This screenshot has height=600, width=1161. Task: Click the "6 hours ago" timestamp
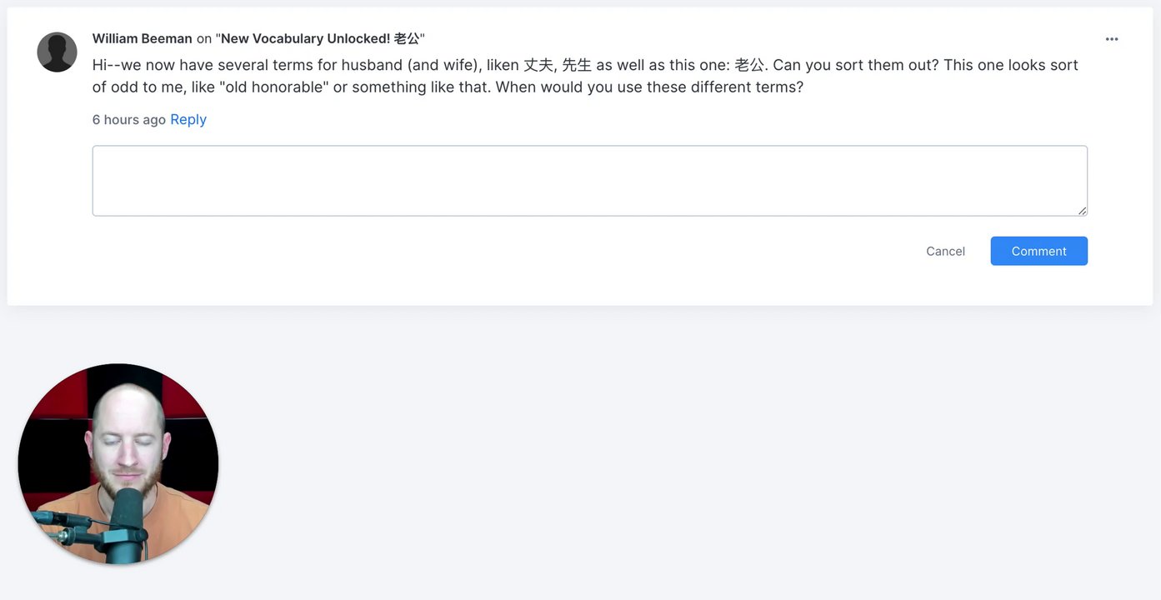click(x=128, y=120)
